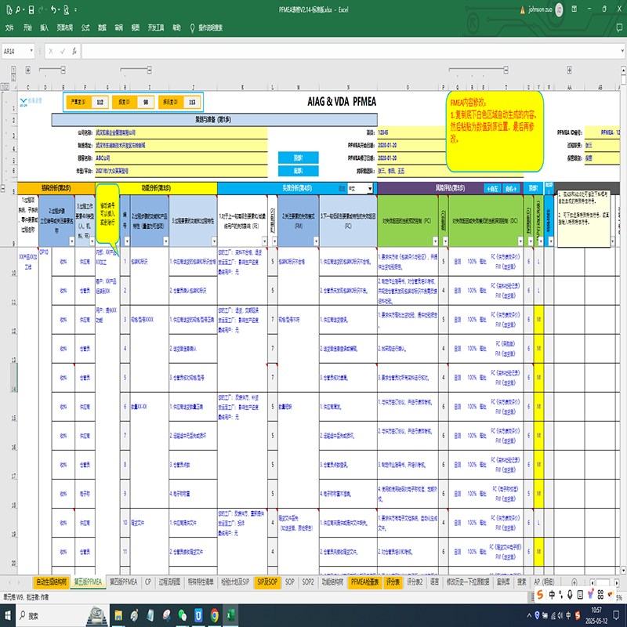Image resolution: width=627 pixels, height=627 pixels.
Task: Click the formula bar cancel X icon
Action: [51, 51]
